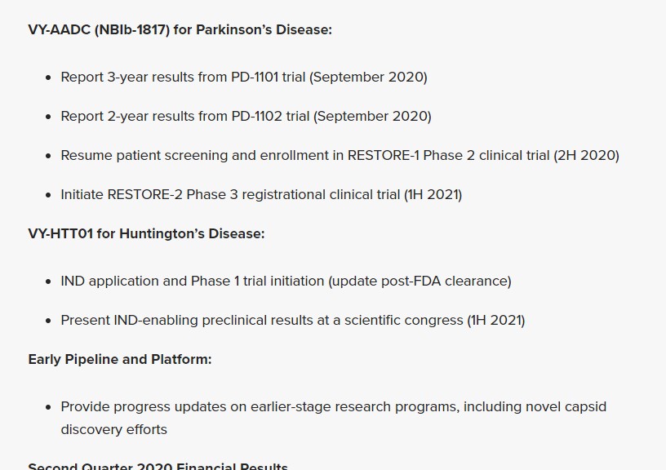Viewport: 666px width, 470px height.
Task: Click the 'discovery efforts' text line
Action: point(113,429)
